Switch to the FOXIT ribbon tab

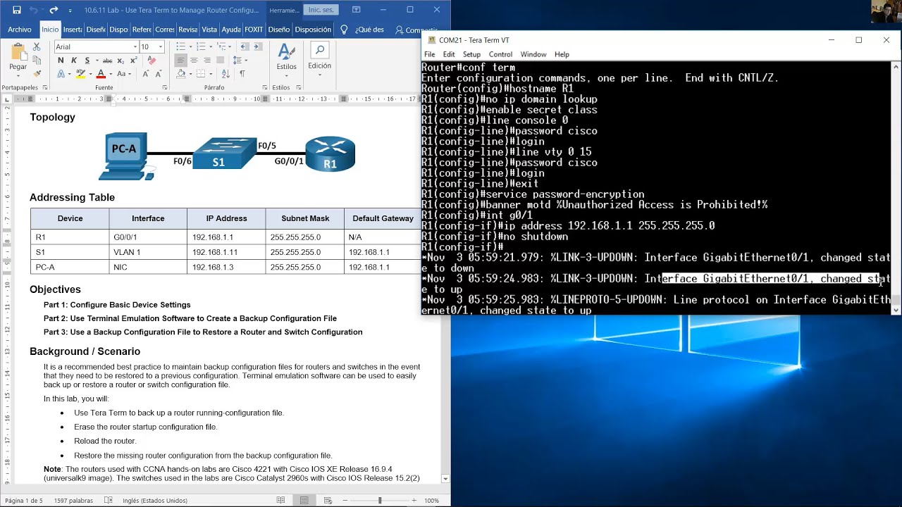pyautogui.click(x=254, y=30)
